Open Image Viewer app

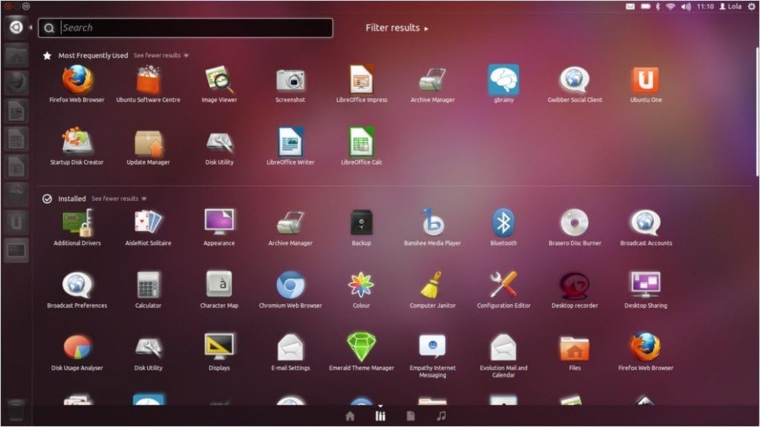click(x=219, y=80)
